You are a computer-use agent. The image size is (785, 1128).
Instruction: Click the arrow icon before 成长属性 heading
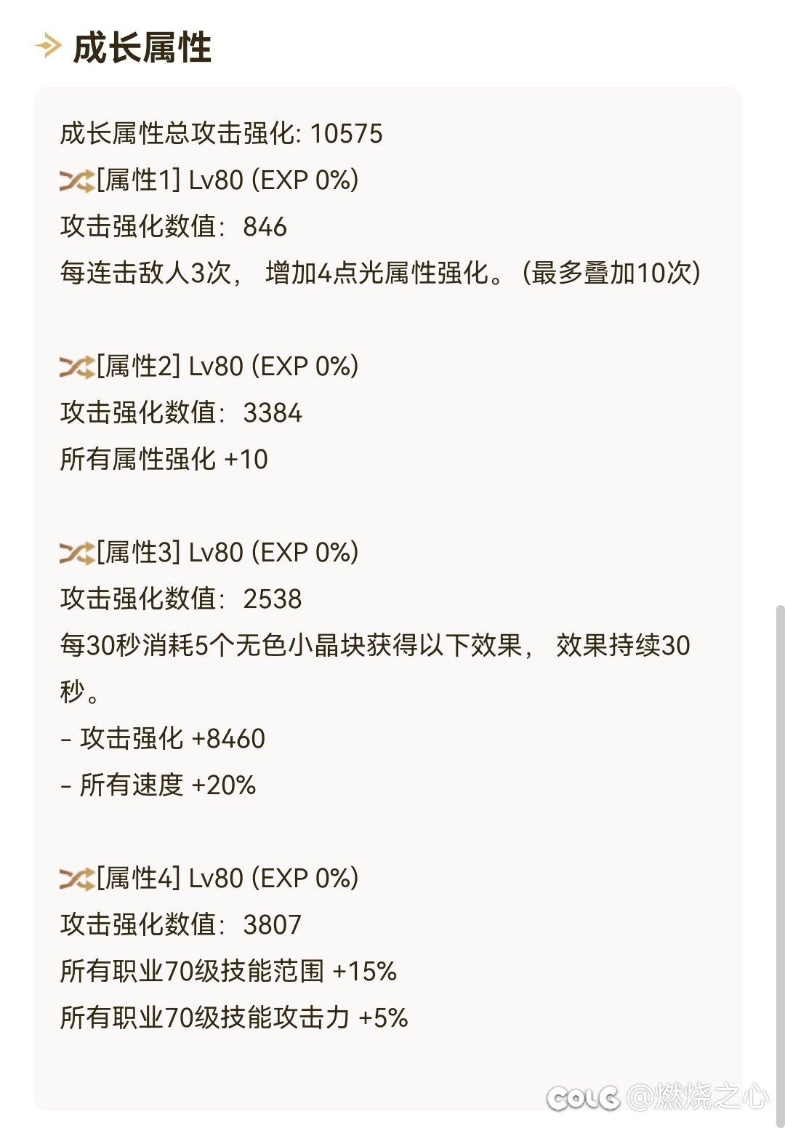click(48, 47)
